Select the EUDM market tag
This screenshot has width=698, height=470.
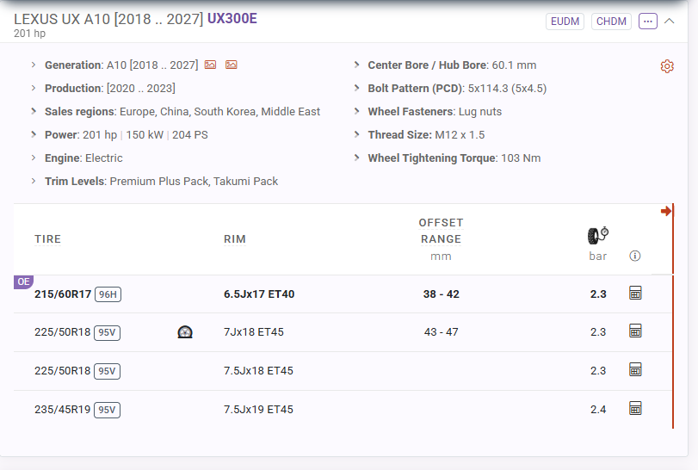point(565,22)
